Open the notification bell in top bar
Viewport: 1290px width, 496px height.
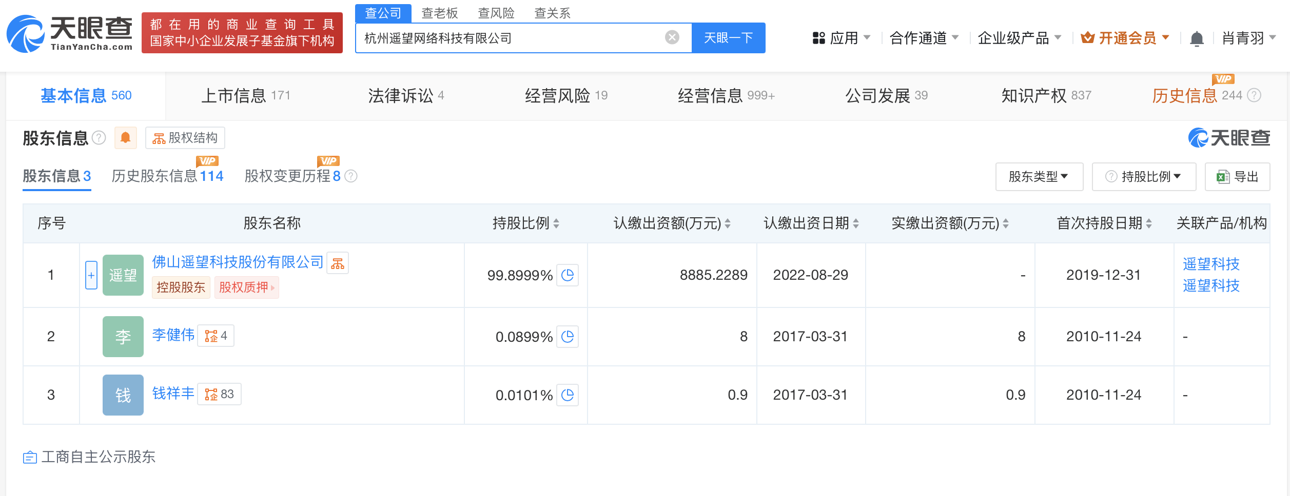pyautogui.click(x=1197, y=38)
